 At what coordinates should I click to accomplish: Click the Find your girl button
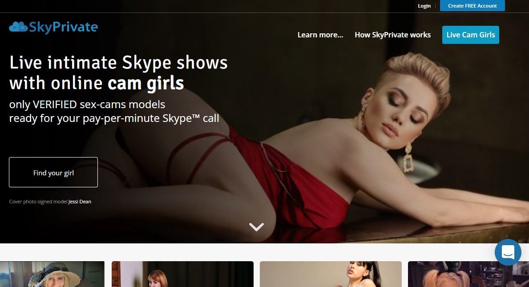pyautogui.click(x=53, y=172)
